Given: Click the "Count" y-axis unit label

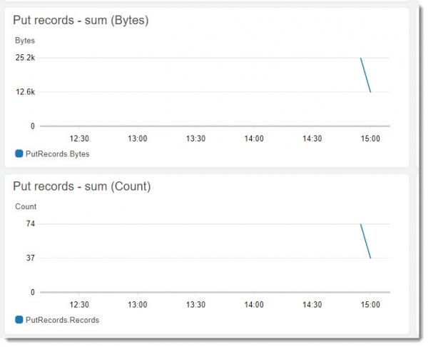Looking at the screenshot, I should (26, 207).
